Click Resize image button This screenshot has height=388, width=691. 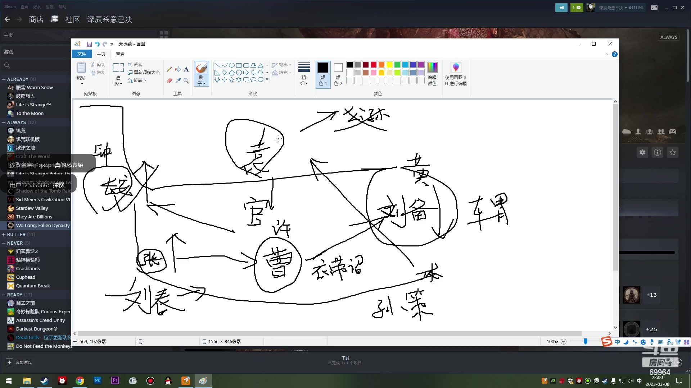(x=144, y=73)
